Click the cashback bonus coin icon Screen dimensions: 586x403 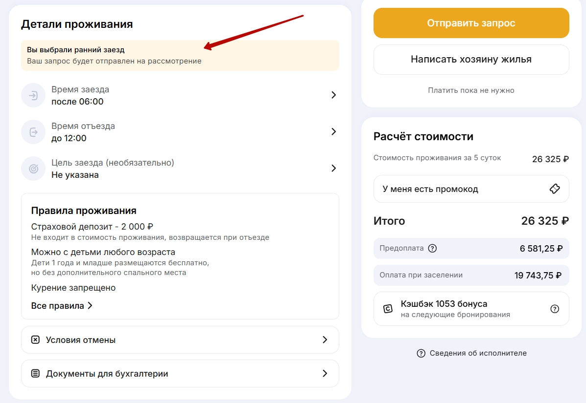tap(388, 309)
